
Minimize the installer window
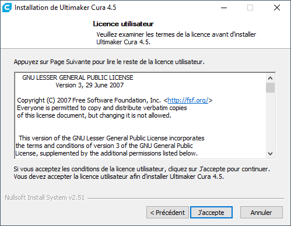click(224, 8)
